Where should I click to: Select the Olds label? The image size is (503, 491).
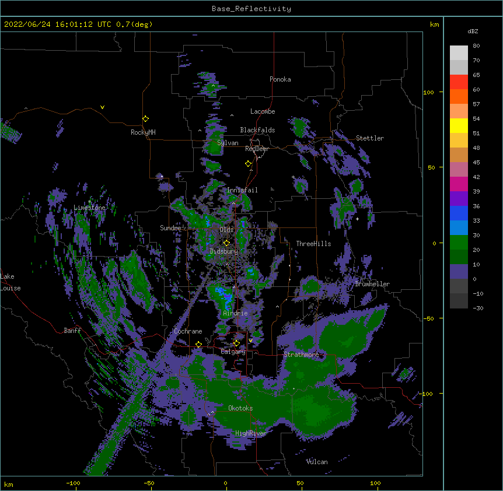coord(226,230)
